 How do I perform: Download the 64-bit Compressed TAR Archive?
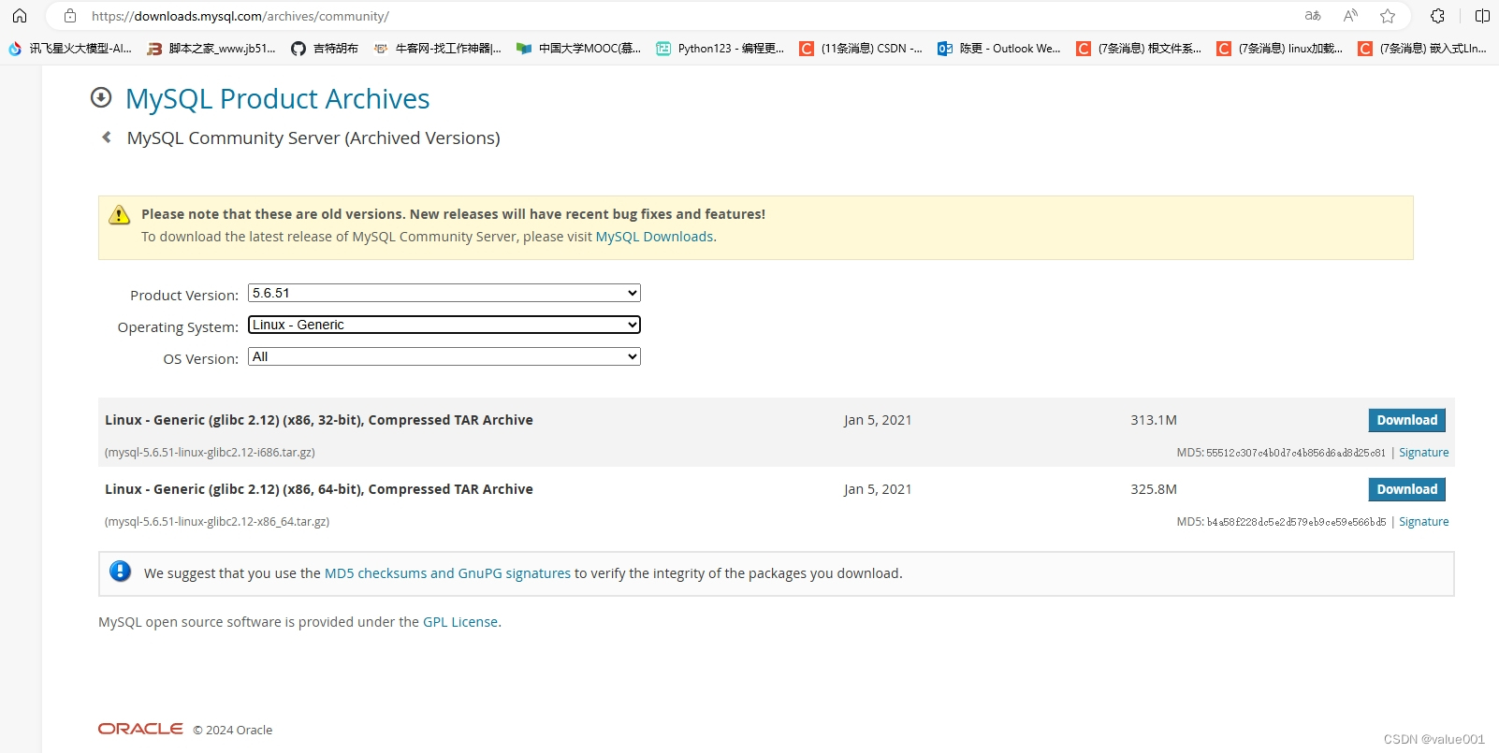pyautogui.click(x=1406, y=489)
